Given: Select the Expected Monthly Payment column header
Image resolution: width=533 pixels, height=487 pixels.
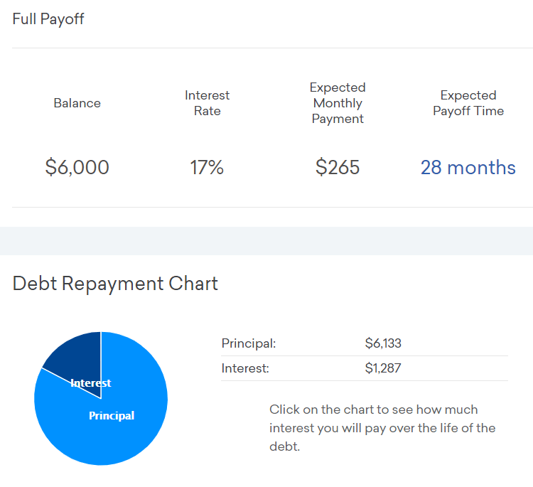Looking at the screenshot, I should tap(338, 103).
